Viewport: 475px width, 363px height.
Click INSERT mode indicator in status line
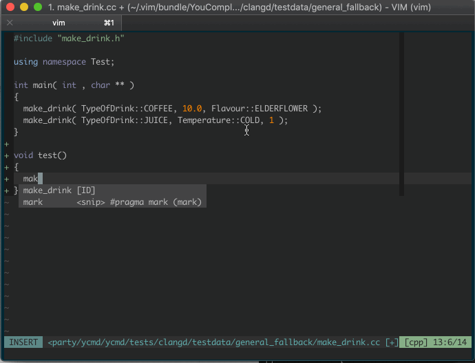[23, 342]
